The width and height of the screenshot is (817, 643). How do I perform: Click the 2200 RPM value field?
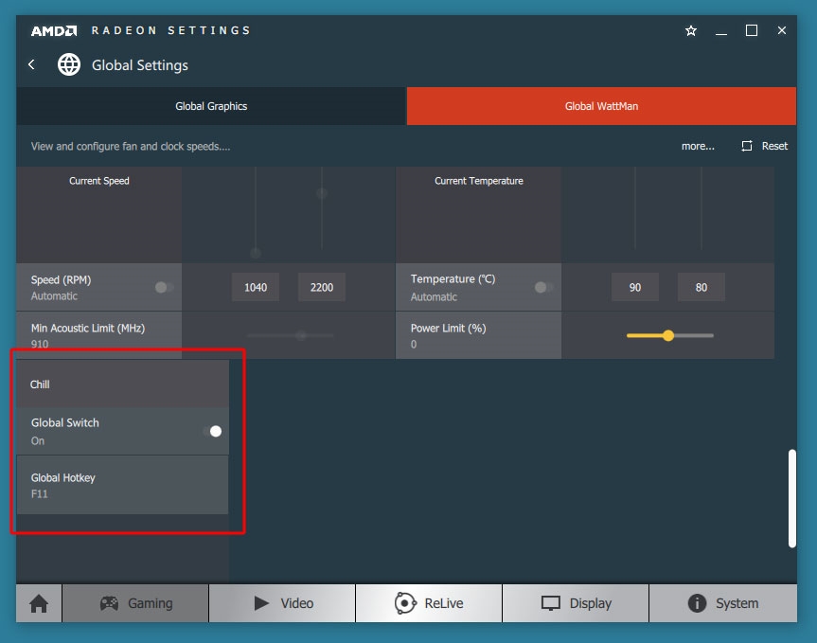click(x=322, y=287)
